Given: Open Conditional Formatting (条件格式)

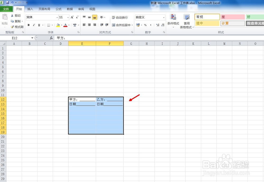Looking at the screenshot, I should pos(173,21).
